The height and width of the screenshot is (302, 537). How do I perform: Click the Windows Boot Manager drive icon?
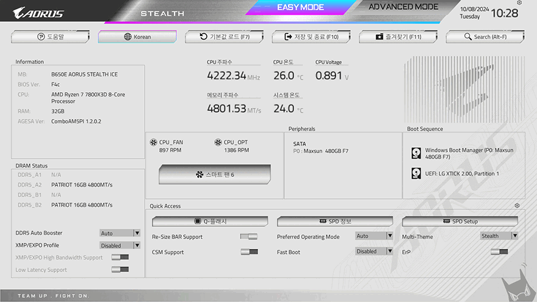point(416,153)
